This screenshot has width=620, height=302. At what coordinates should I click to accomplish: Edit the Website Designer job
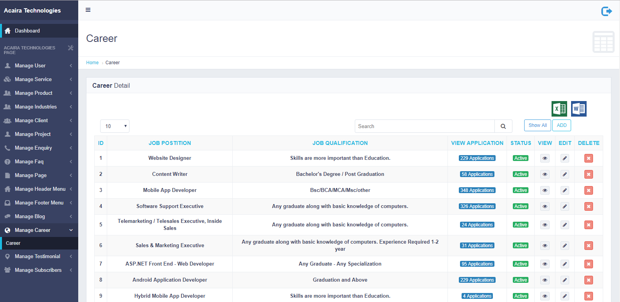[564, 158]
